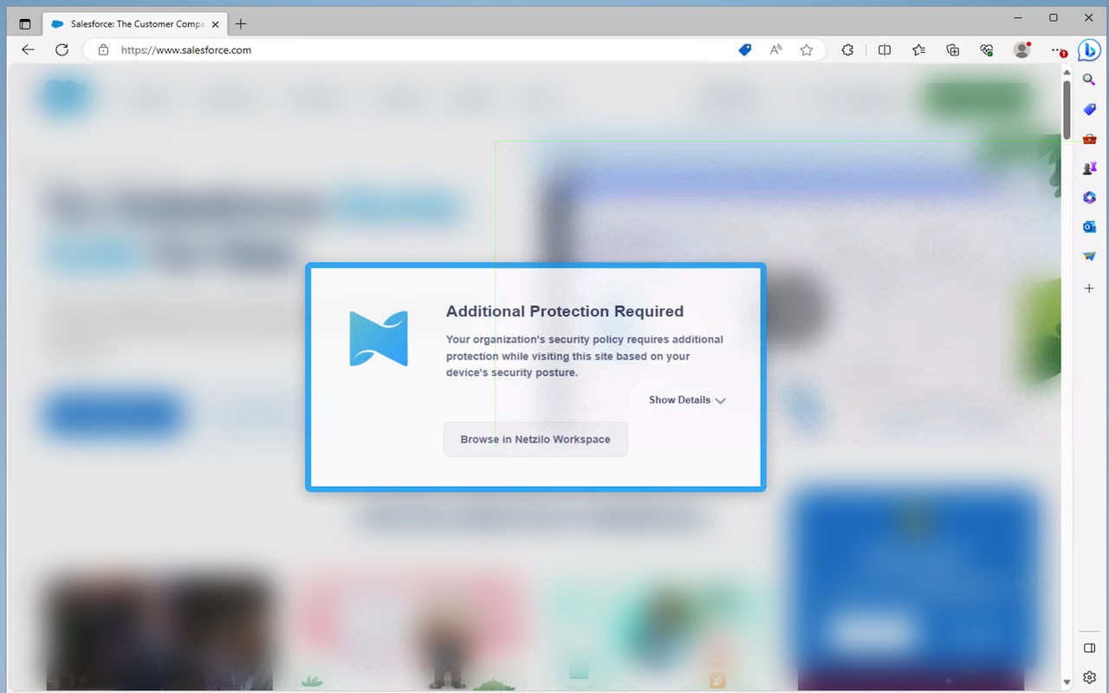Click the scrollbar up arrow
This screenshot has width=1109, height=693.
1067,73
